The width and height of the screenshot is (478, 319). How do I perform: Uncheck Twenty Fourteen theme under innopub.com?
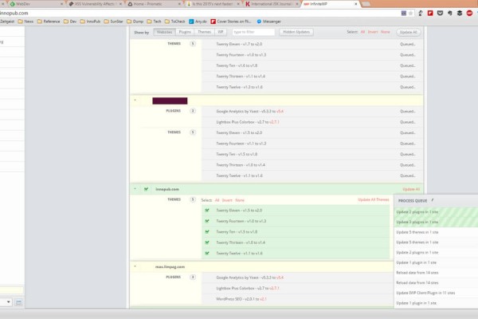coord(207,221)
